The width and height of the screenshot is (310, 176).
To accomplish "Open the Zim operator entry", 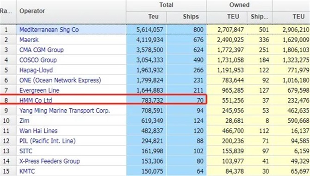I will [25, 120].
